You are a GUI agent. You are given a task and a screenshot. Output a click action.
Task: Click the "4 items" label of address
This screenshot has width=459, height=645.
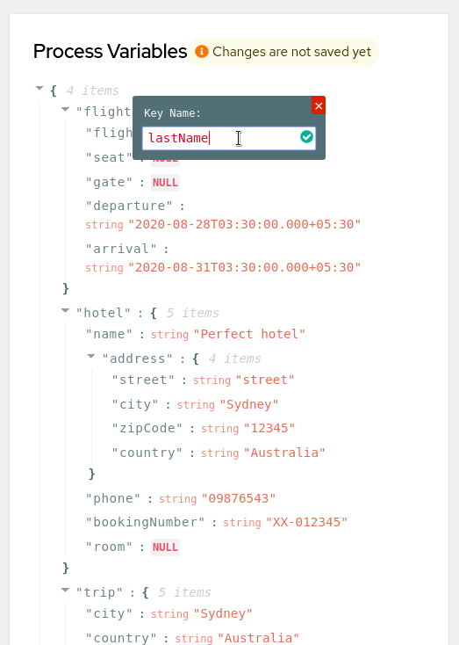coord(234,359)
